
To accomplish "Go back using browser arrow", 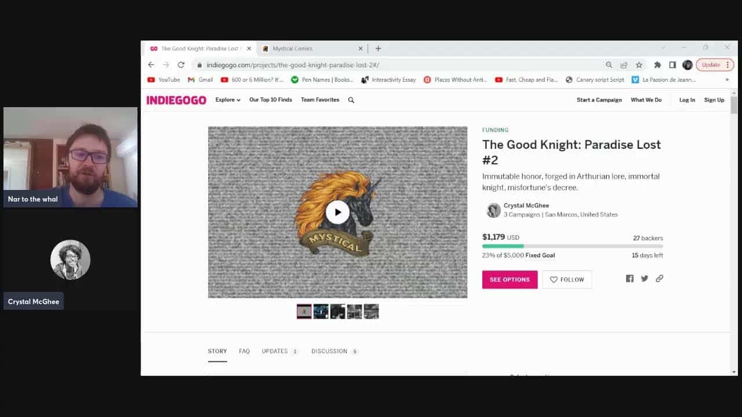I will (151, 65).
